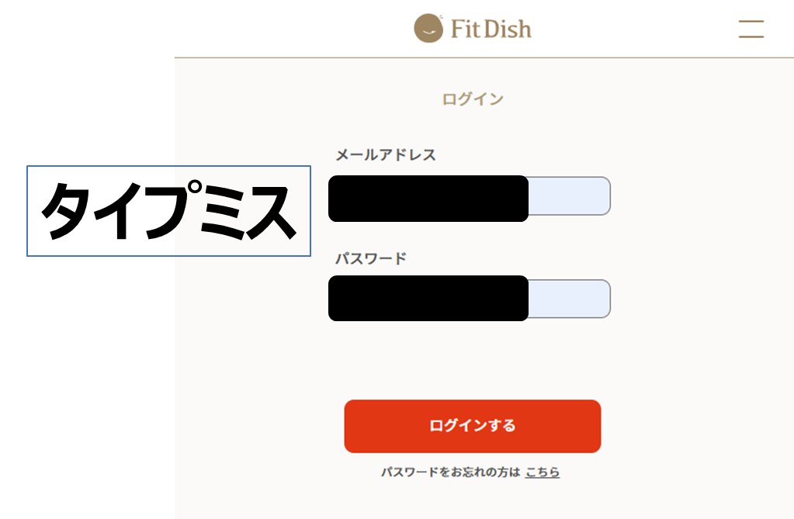
Task: Click the パスワード field label
Action: click(x=370, y=258)
